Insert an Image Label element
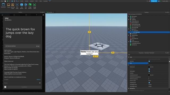The height and width of the screenshot is (95, 170). tap(35, 6)
